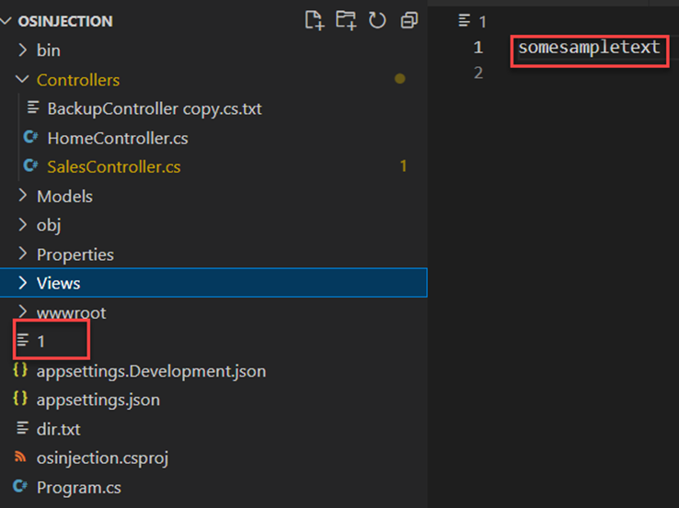Click the C# icon beside HomeController.cs
The width and height of the screenshot is (679, 508).
[x=30, y=138]
